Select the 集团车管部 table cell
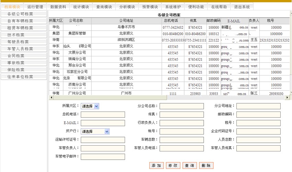 77,34
